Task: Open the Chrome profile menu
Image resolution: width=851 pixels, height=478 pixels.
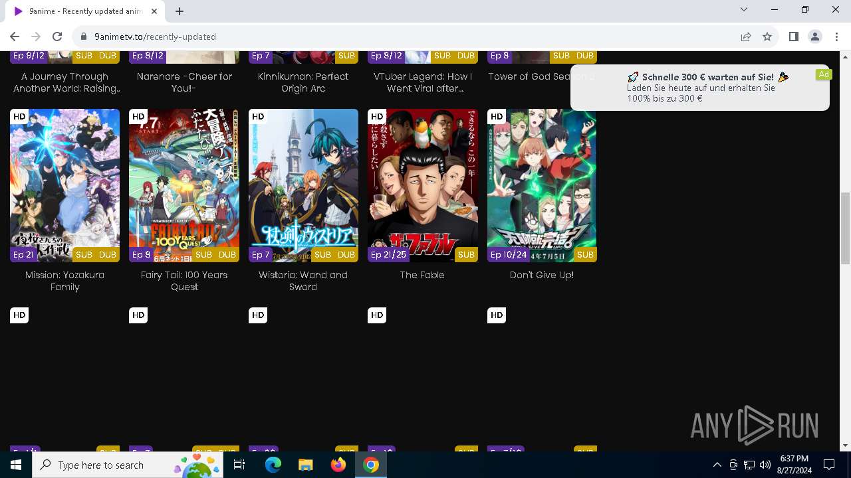Action: point(815,37)
